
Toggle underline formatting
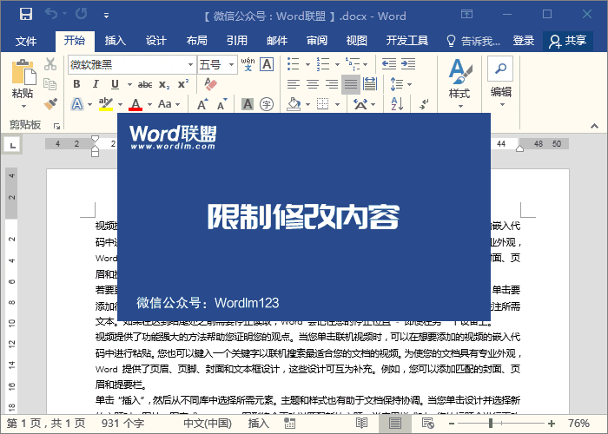(x=115, y=84)
